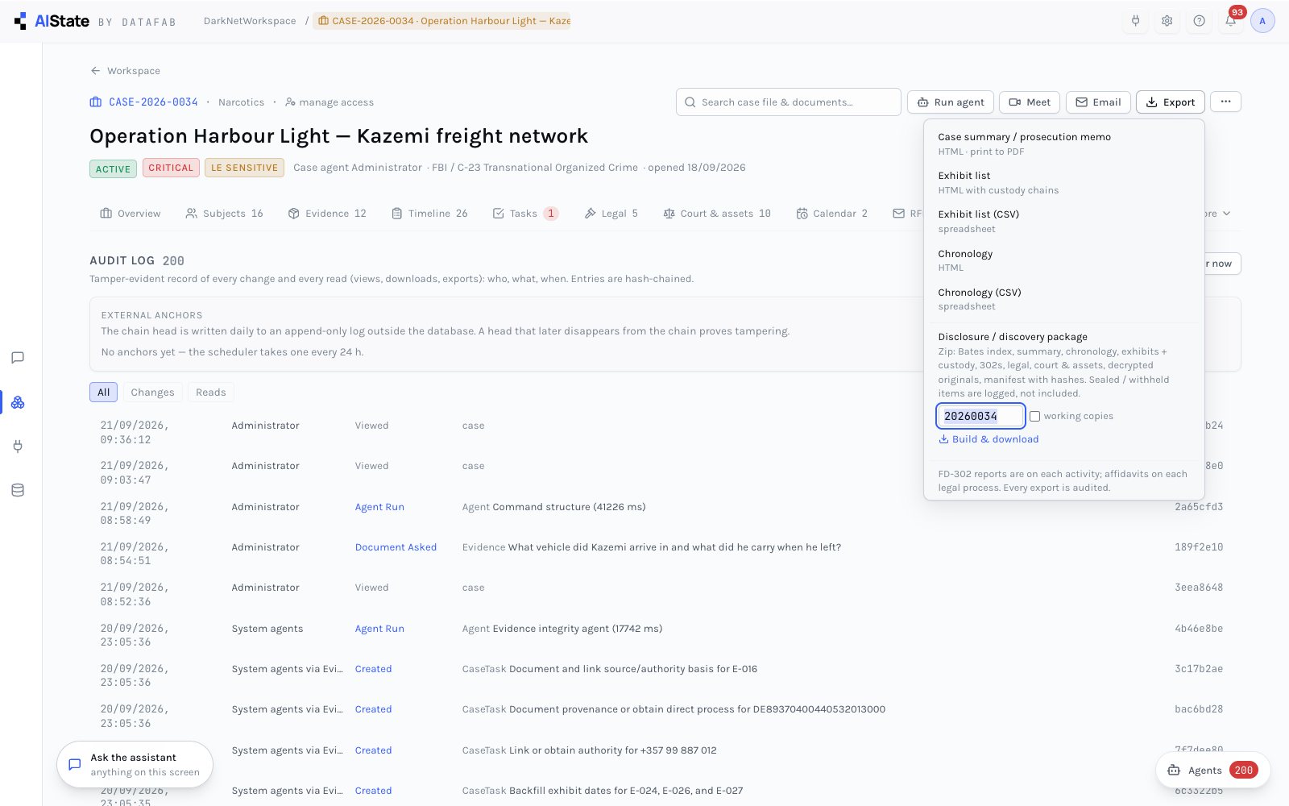Filter audit log to Changes

coord(152,393)
